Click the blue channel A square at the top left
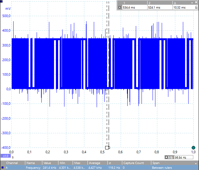Screen dimensions: 199x170 pyautogui.click(x=1, y=1)
